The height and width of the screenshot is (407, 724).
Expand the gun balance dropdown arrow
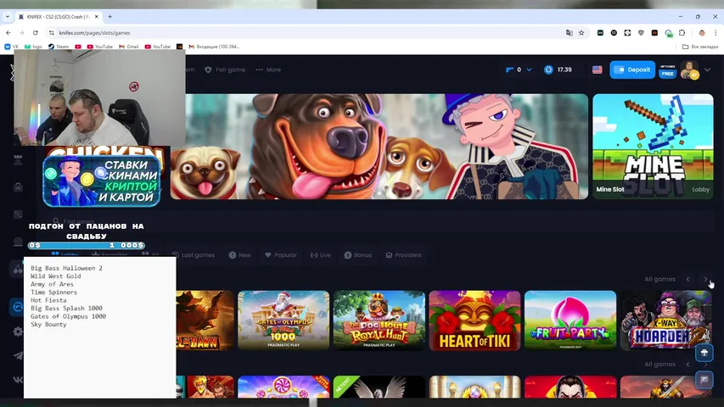(529, 70)
